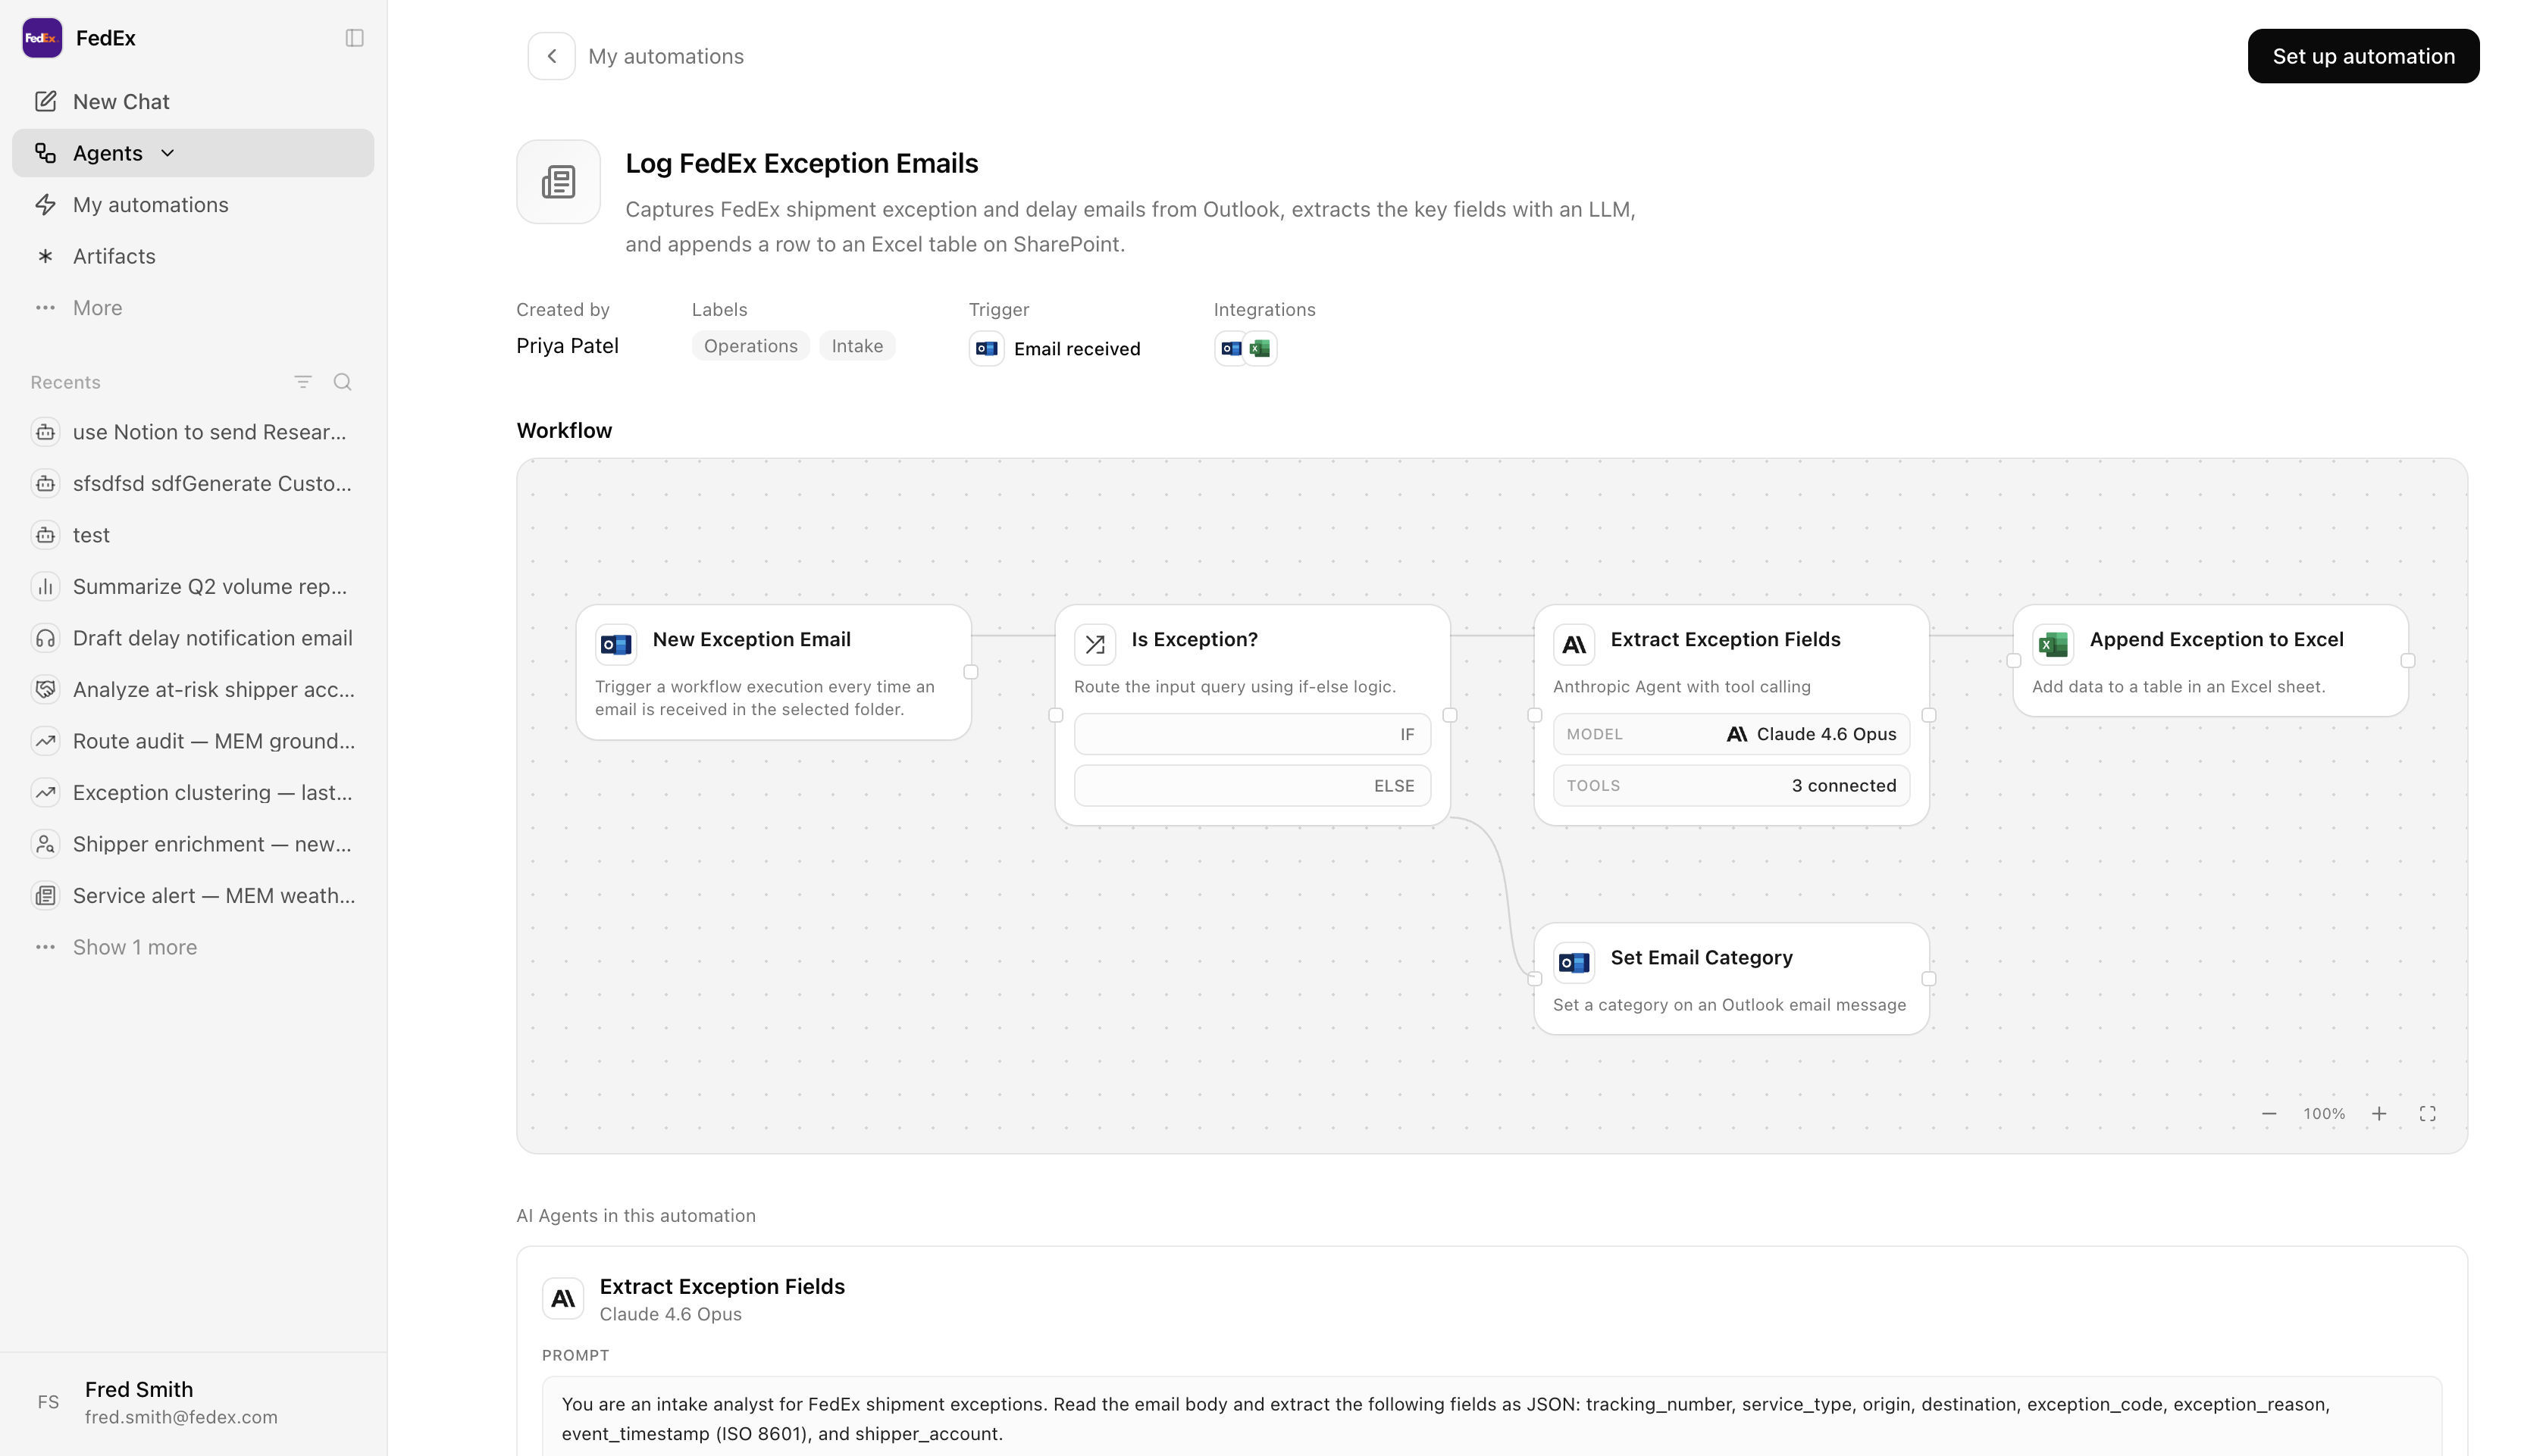Open 'use Notion to send Resear...' recent

pyautogui.click(x=193, y=432)
